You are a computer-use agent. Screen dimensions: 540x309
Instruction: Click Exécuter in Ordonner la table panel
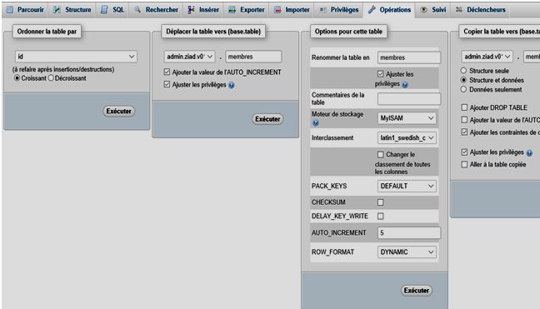pos(119,111)
